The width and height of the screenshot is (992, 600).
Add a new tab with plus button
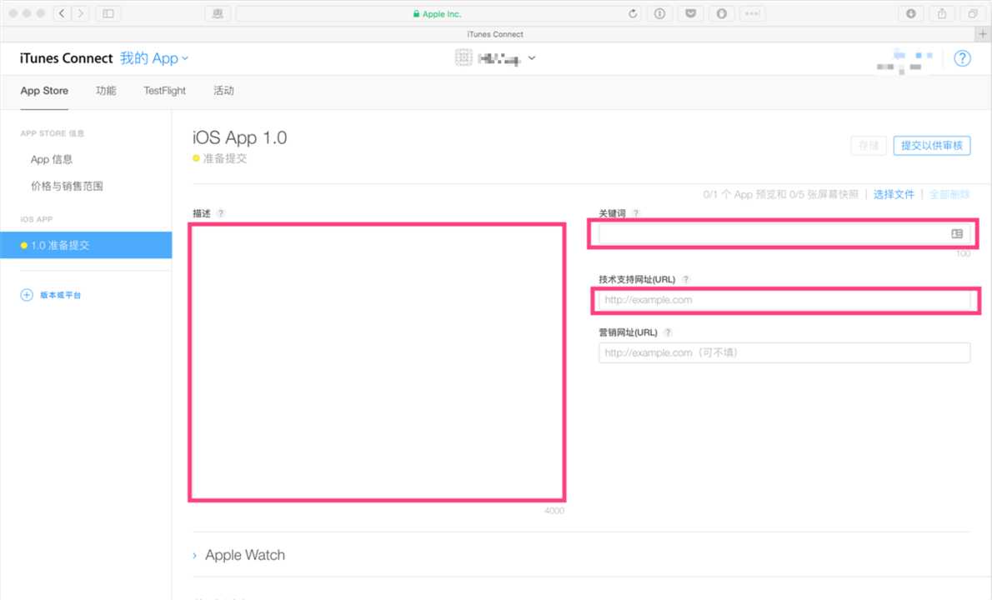tap(983, 34)
